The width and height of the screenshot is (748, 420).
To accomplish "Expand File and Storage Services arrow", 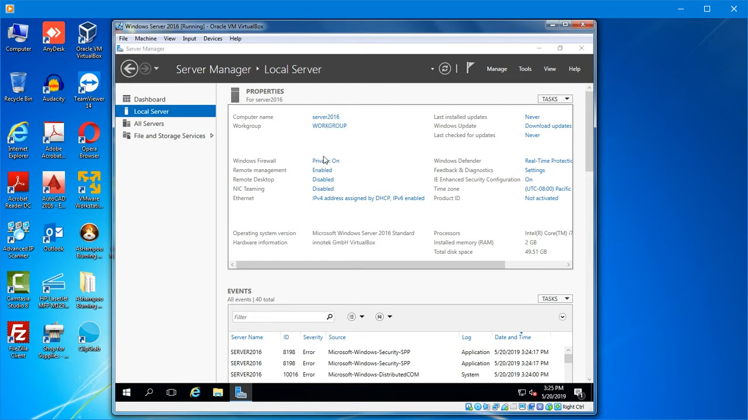I will (x=212, y=136).
